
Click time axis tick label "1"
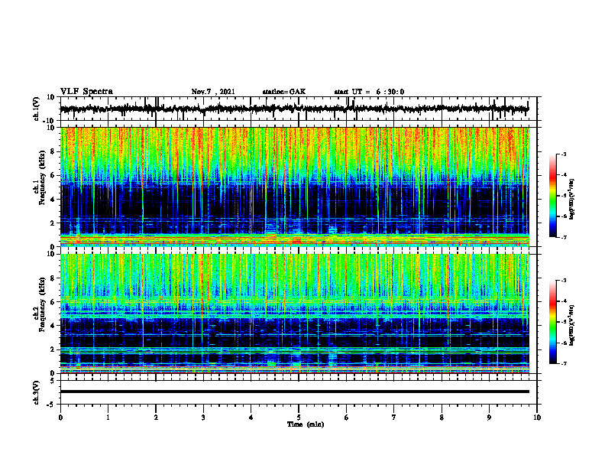(108, 418)
